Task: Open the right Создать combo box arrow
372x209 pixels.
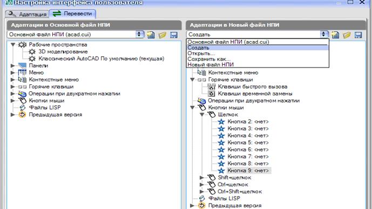Action: [323, 35]
